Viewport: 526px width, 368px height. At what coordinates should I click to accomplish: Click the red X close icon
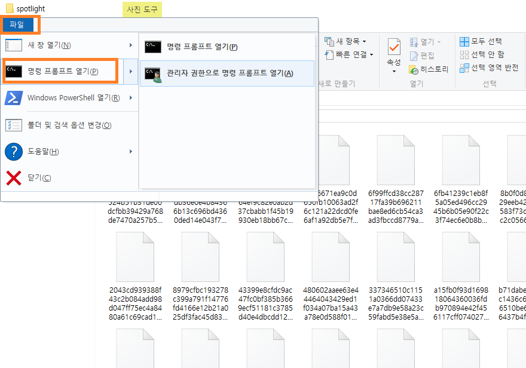coord(14,178)
